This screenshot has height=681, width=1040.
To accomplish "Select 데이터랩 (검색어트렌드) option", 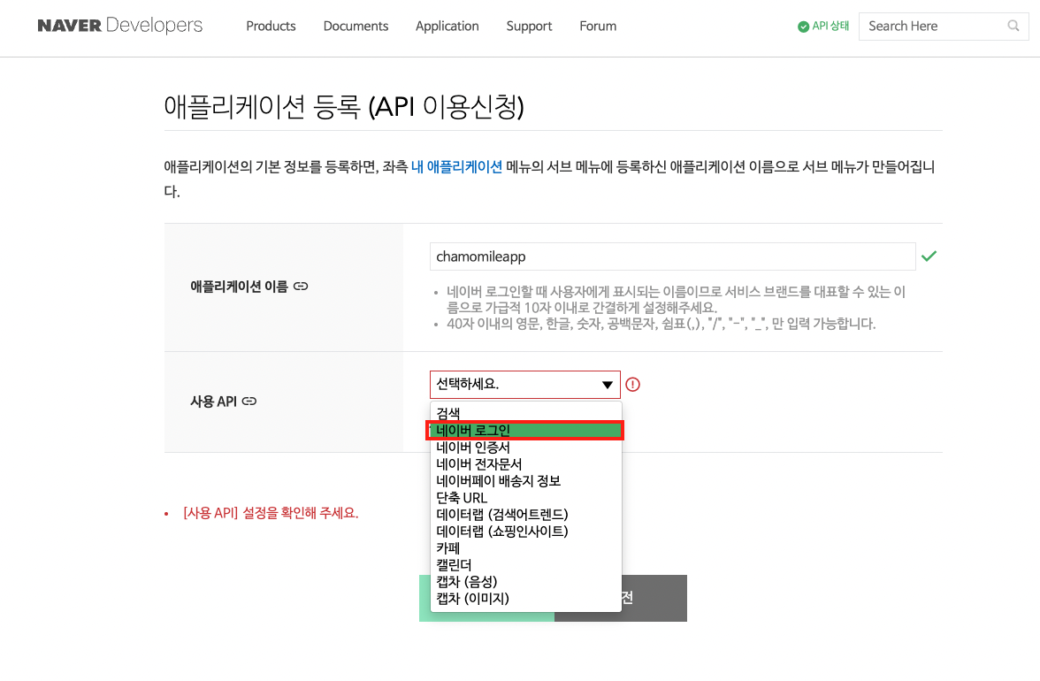I will [501, 515].
